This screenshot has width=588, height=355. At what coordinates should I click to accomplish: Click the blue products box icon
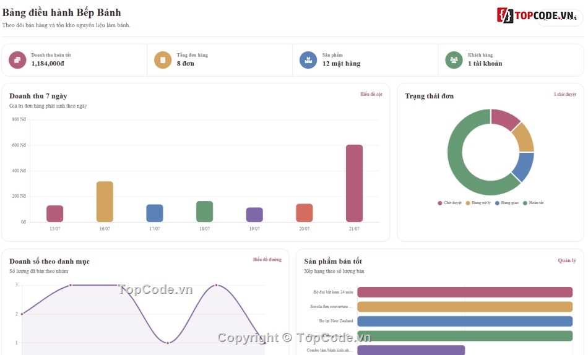[308, 60]
